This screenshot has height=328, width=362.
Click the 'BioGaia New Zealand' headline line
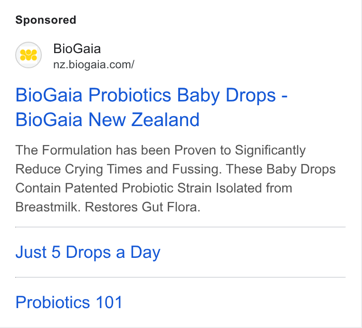(x=107, y=119)
